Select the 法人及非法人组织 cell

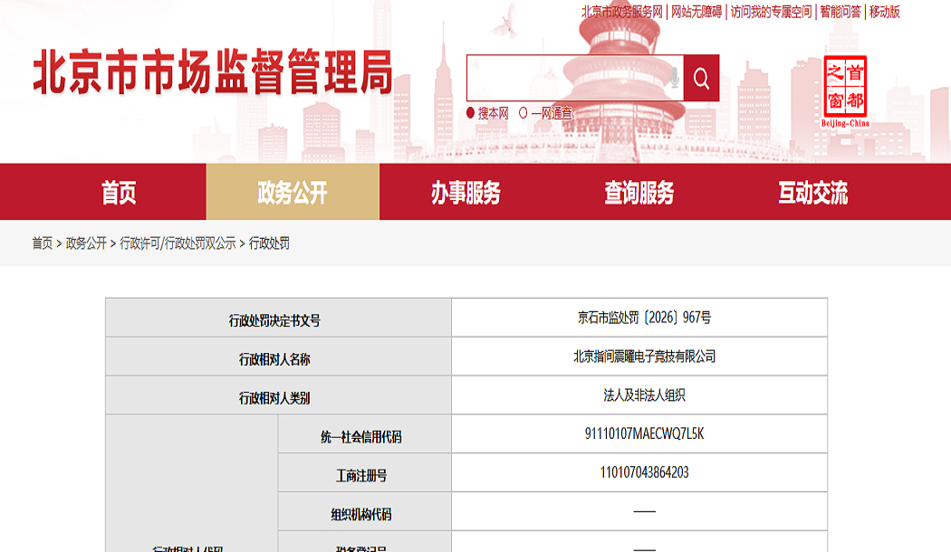[x=639, y=395]
